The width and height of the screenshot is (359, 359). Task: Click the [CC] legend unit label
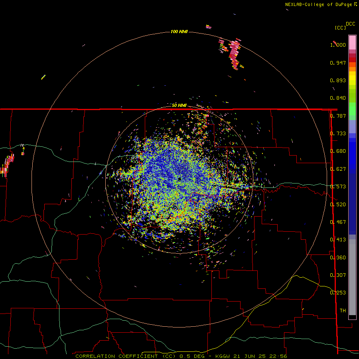point(340,28)
